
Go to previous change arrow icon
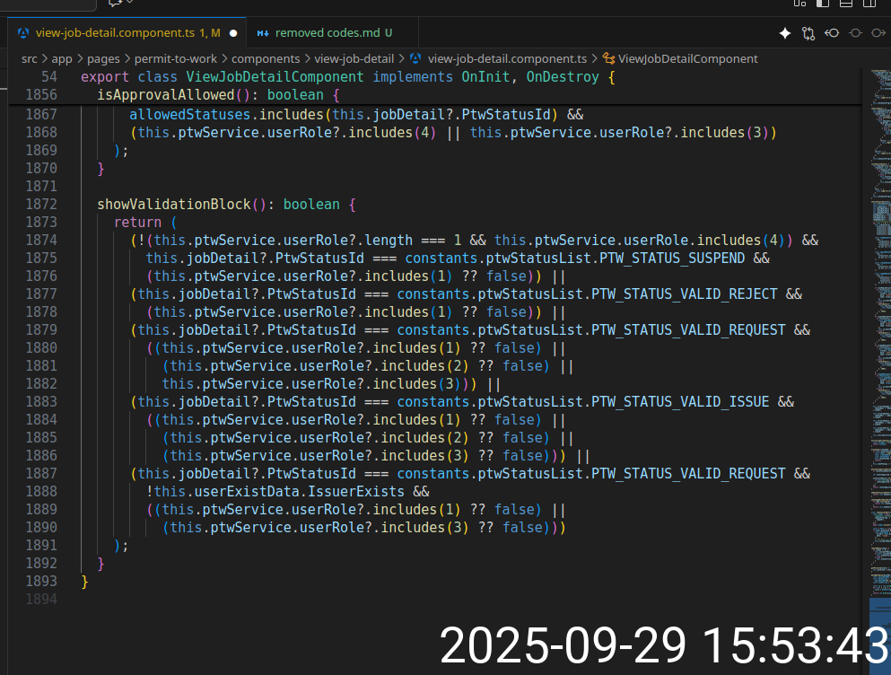coord(832,33)
